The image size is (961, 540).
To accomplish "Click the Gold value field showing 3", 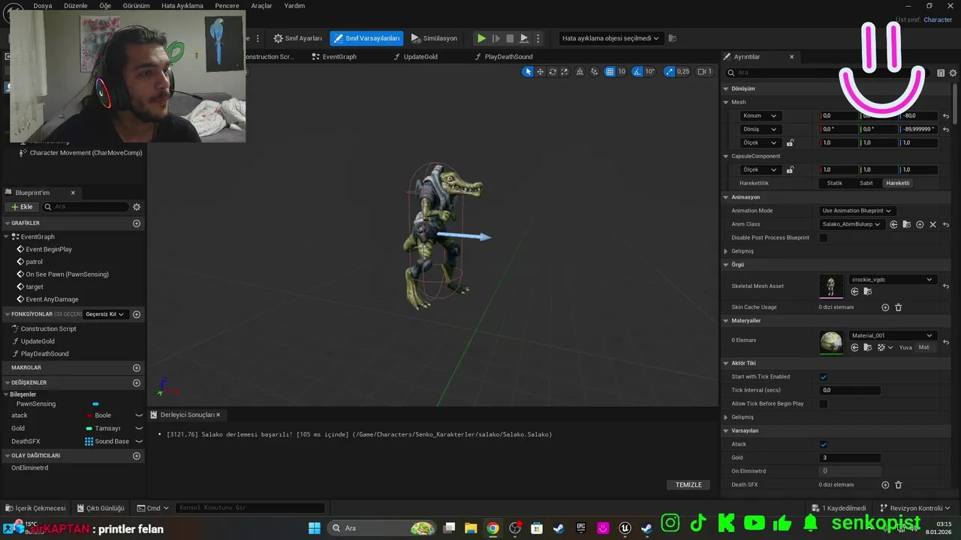I will 850,457.
